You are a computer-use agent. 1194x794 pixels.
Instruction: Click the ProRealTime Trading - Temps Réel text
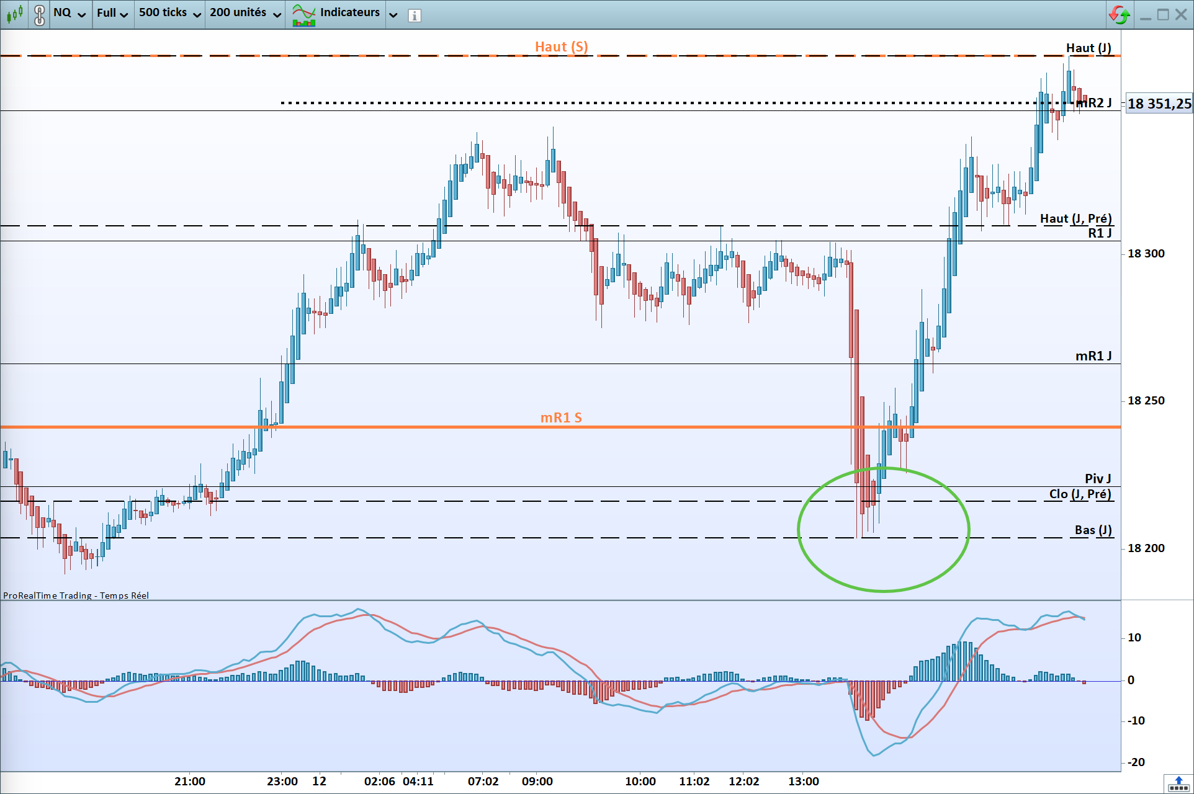(76, 595)
